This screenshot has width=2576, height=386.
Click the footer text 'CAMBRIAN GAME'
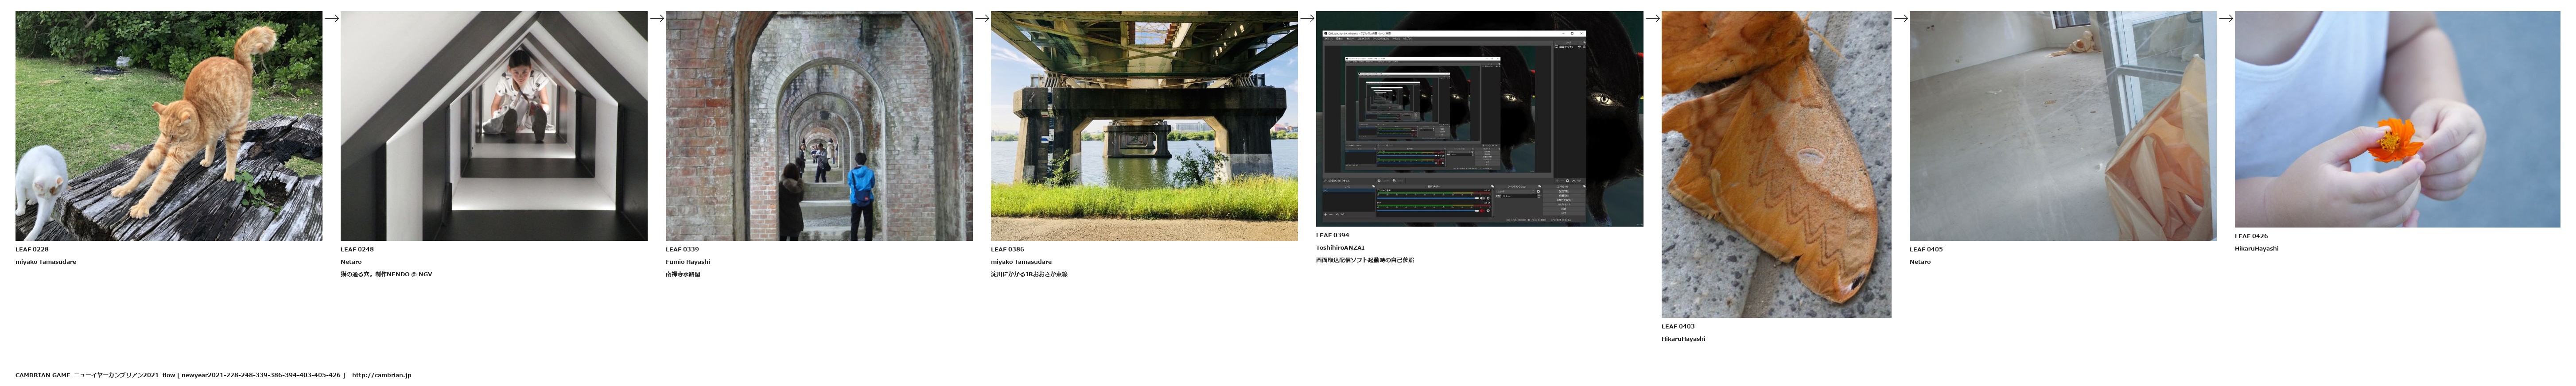pyautogui.click(x=43, y=375)
